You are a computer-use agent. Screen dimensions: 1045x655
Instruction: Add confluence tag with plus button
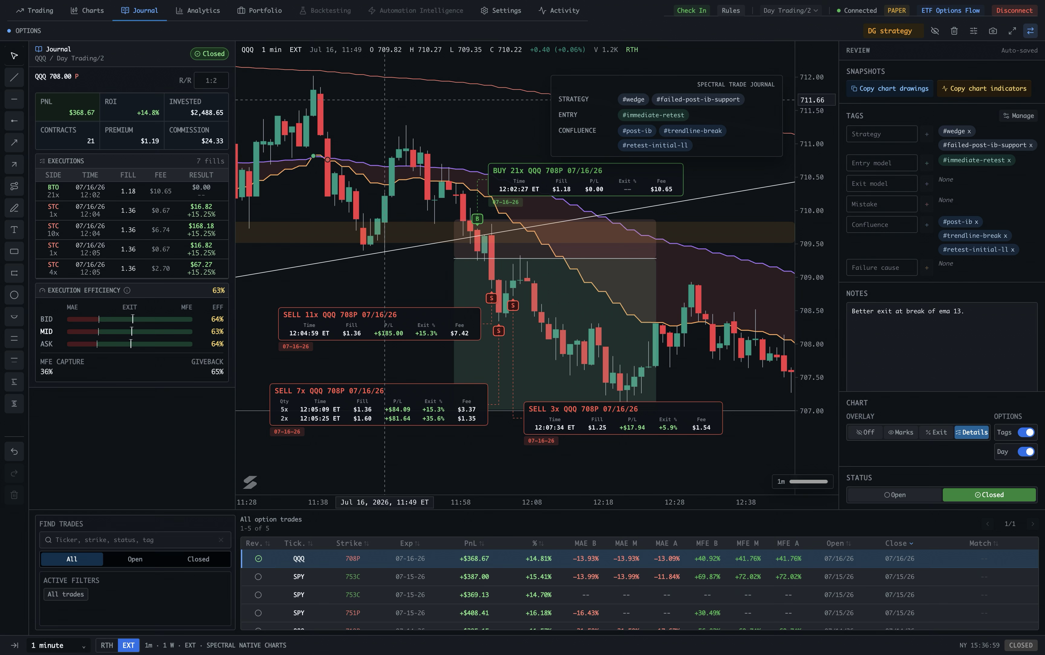point(927,225)
